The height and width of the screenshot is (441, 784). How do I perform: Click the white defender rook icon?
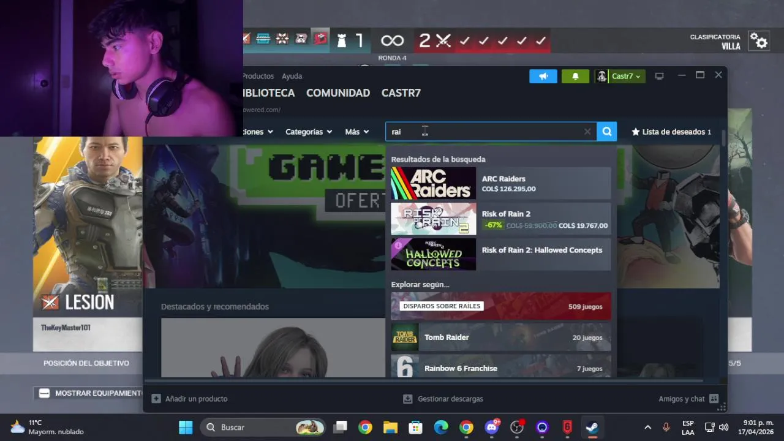[x=342, y=41]
